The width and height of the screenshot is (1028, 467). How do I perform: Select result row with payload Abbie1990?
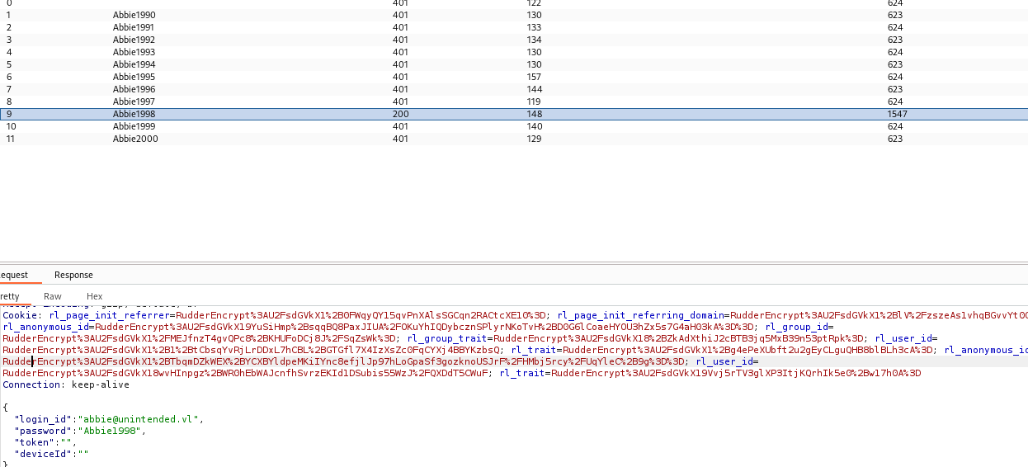click(134, 15)
